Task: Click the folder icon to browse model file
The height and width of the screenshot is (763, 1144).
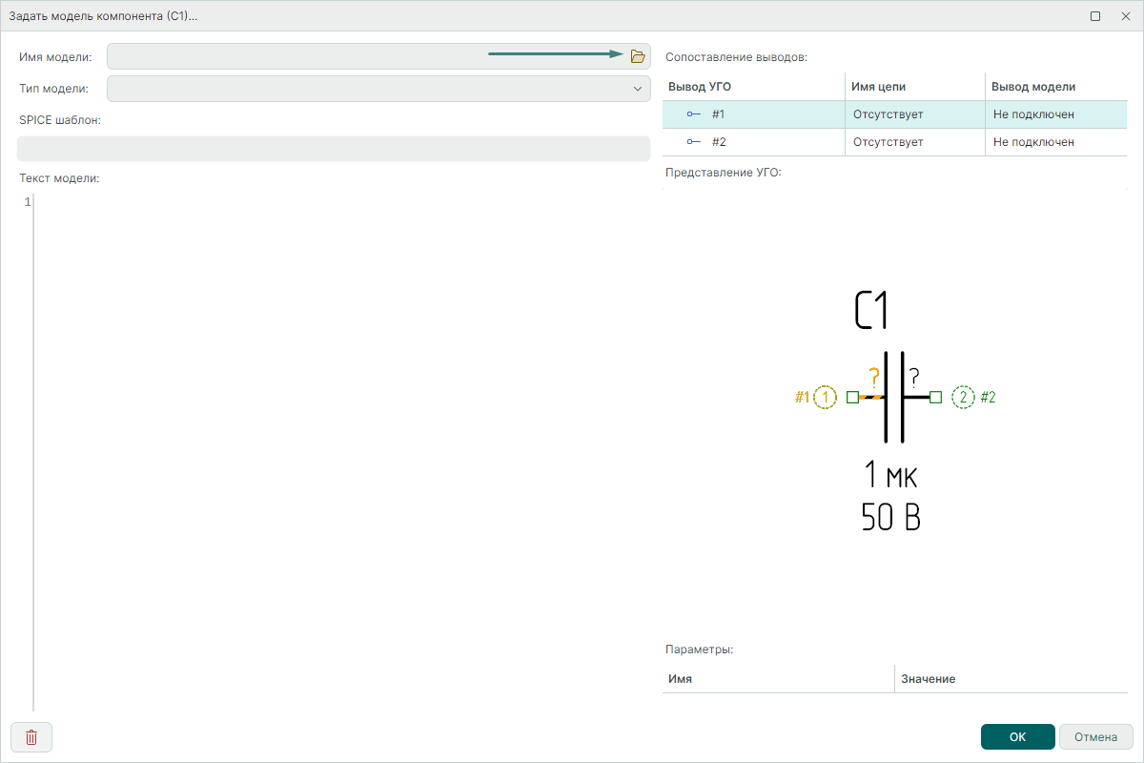Action: coord(638,56)
